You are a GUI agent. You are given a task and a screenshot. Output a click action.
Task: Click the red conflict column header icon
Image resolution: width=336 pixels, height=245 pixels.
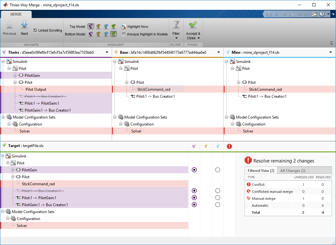click(229, 146)
